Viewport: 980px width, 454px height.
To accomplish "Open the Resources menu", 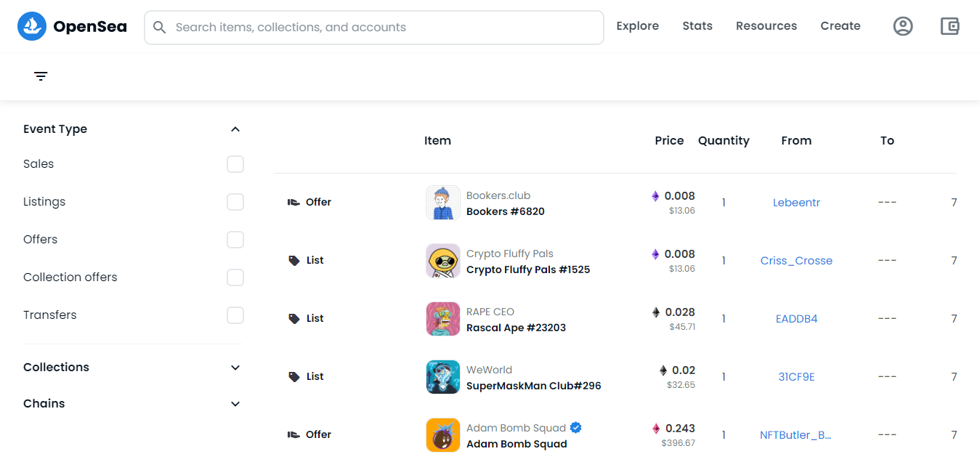I will point(766,26).
